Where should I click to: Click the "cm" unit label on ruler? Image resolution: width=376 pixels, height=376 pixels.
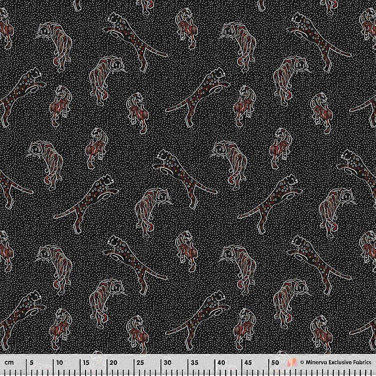tap(10, 362)
